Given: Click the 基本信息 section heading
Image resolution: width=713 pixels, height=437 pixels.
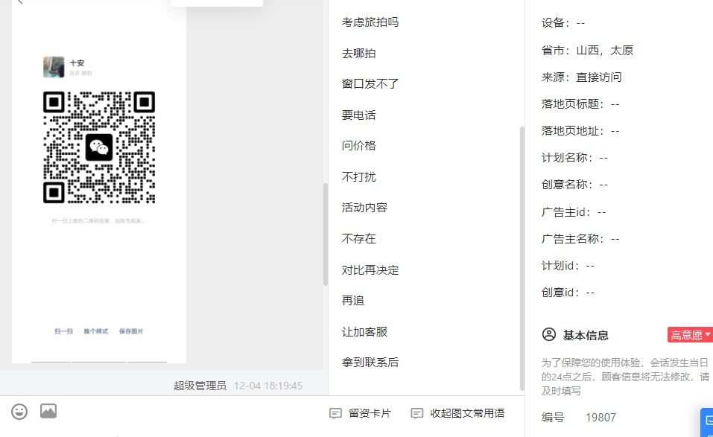Looking at the screenshot, I should (586, 335).
